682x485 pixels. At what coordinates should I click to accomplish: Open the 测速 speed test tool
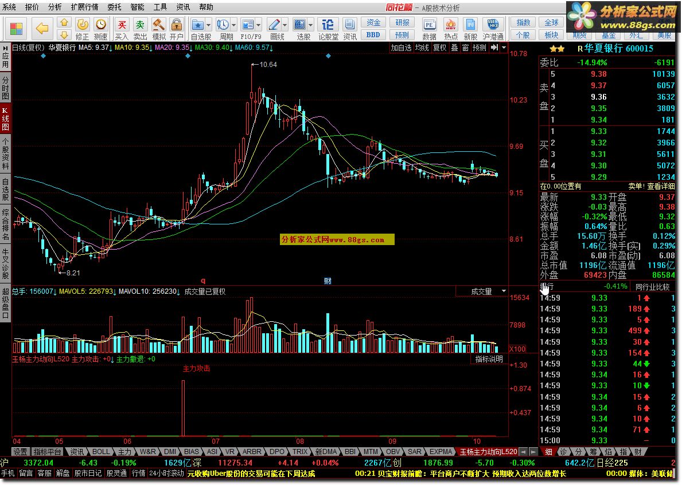click(x=100, y=29)
